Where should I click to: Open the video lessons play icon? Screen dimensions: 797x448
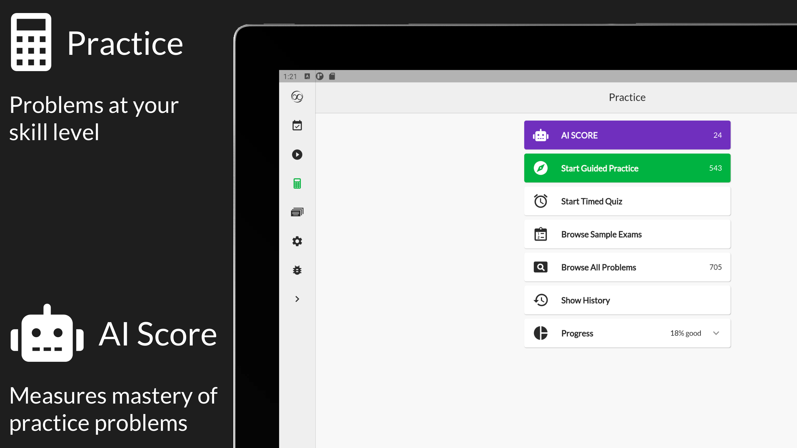297,155
